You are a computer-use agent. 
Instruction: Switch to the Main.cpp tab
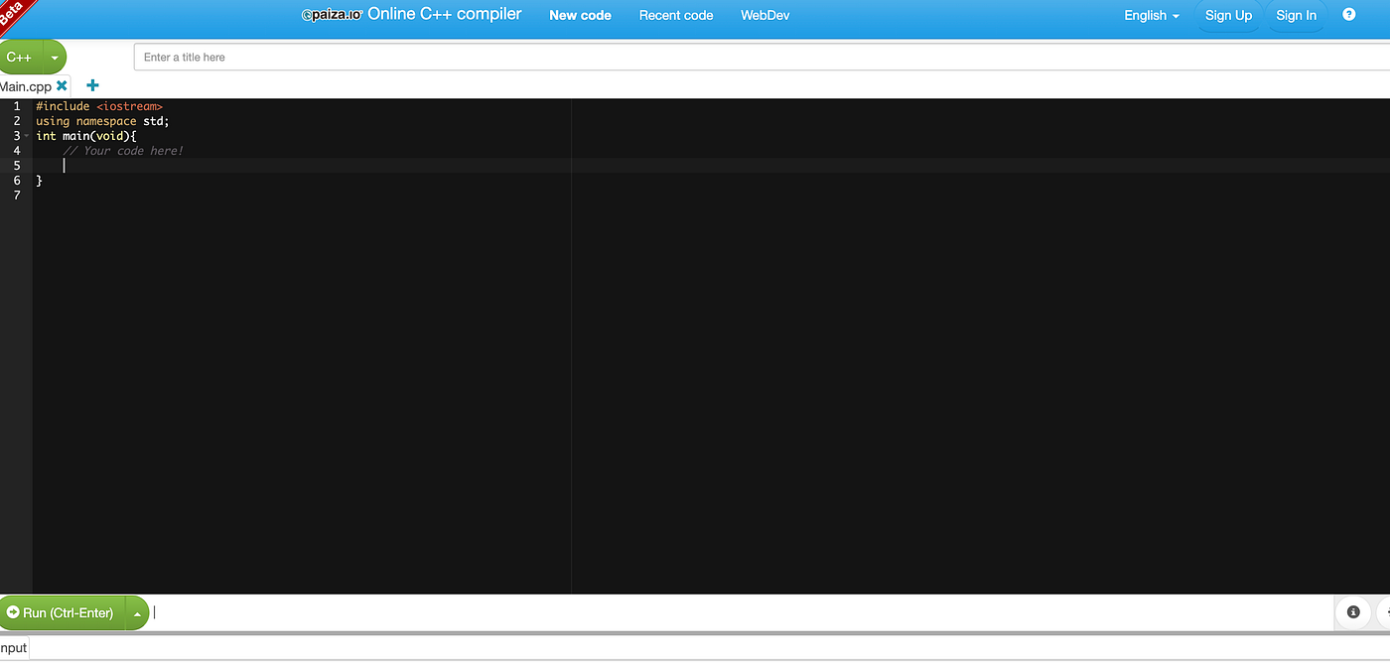coord(25,85)
